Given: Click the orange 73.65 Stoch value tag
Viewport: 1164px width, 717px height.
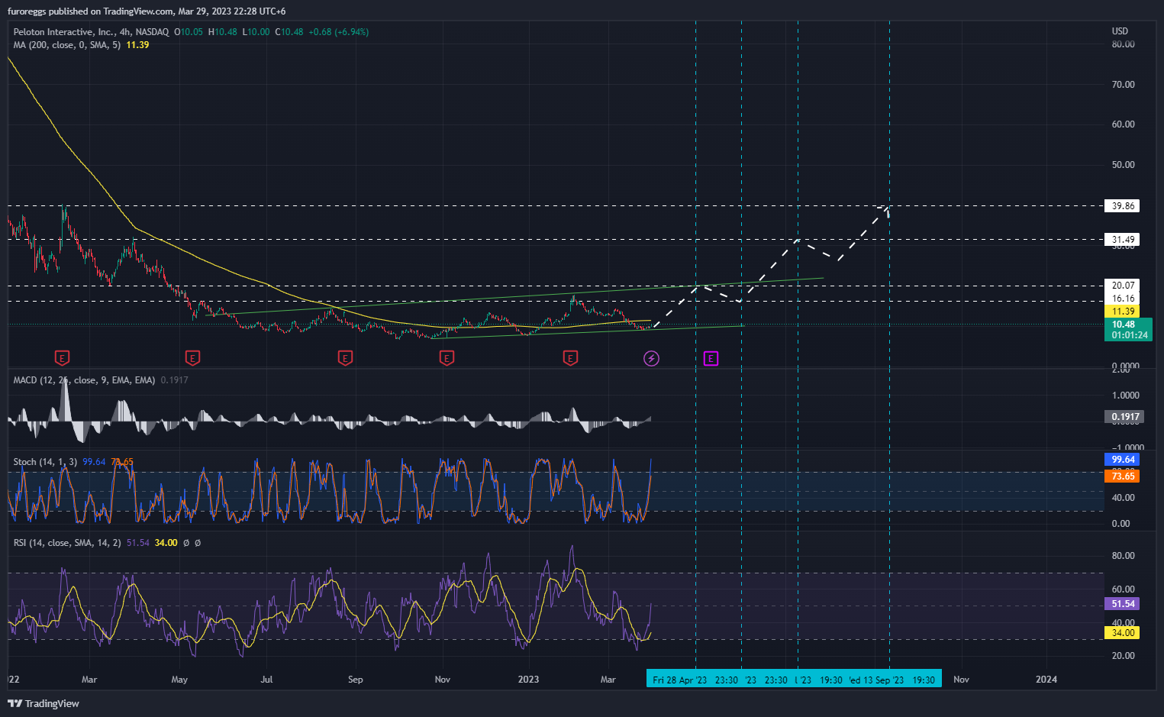Looking at the screenshot, I should pyautogui.click(x=1122, y=476).
